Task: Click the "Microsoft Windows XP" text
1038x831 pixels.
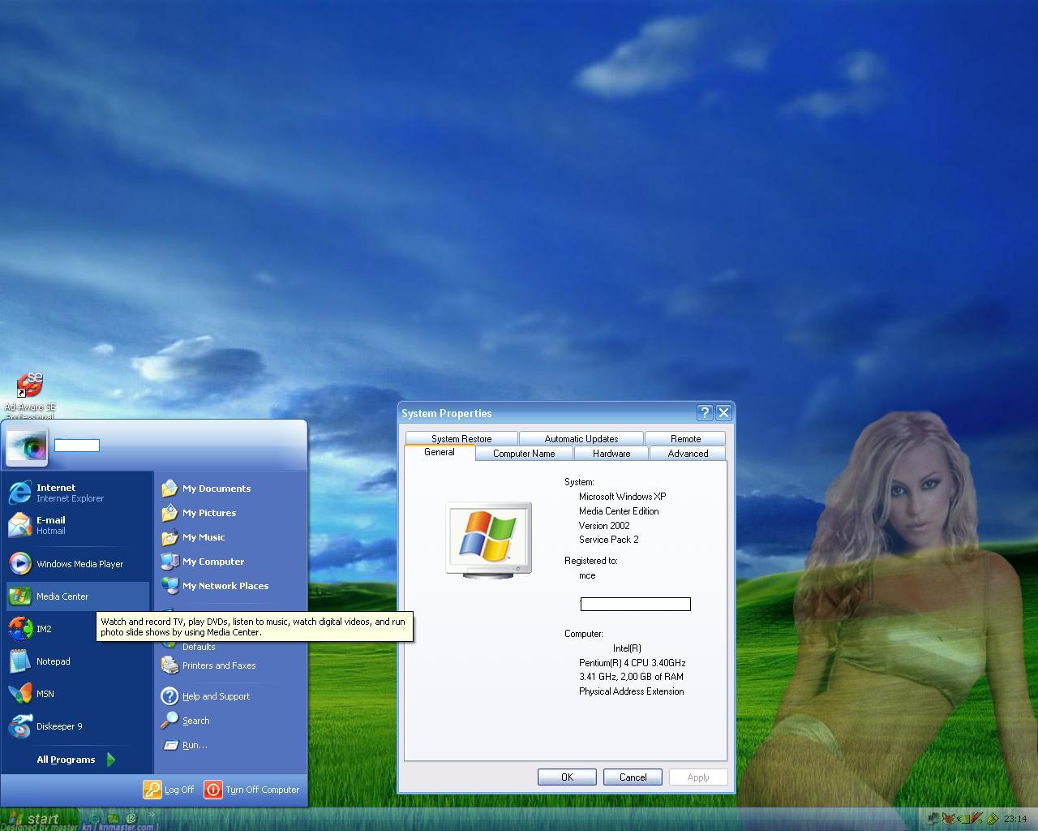Action: 623,497
